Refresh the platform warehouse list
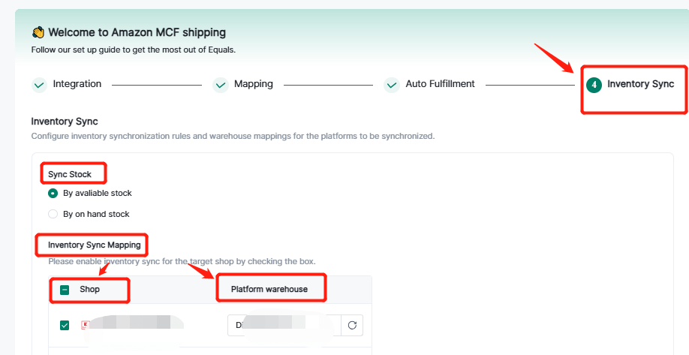 (x=351, y=326)
